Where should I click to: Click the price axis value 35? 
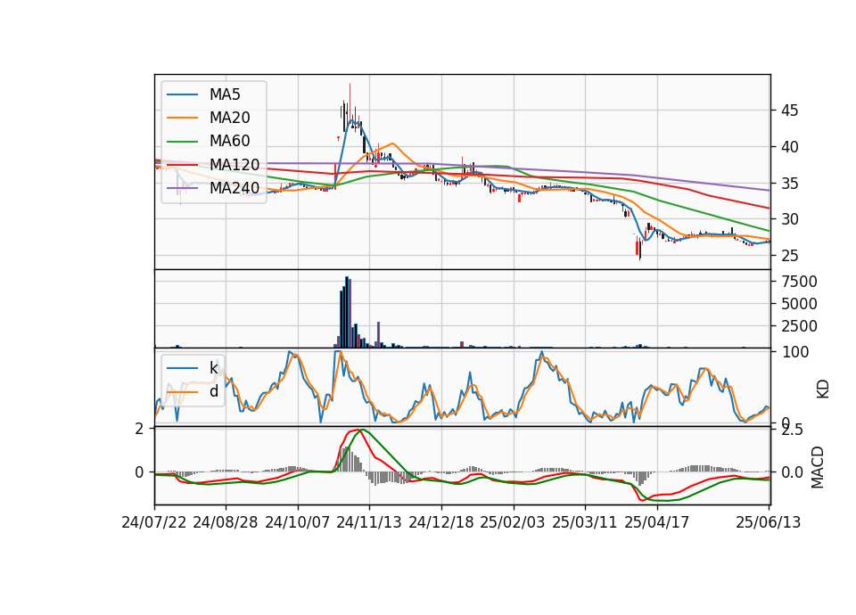pyautogui.click(x=789, y=184)
